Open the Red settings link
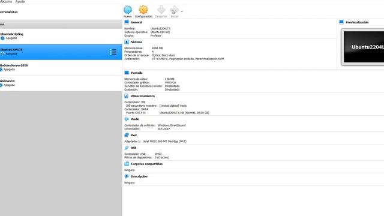Viewport: 384px width, 216px height. point(134,135)
